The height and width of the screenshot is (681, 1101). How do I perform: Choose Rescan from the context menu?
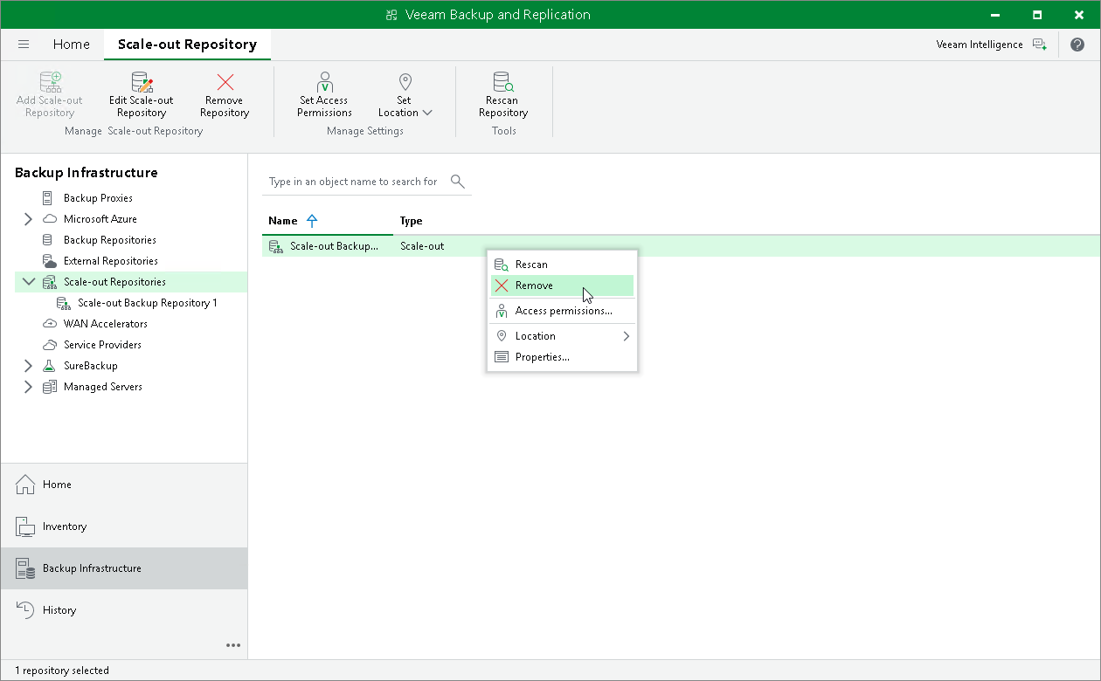[561, 265]
